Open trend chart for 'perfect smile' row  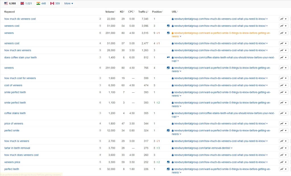[x=282, y=131]
